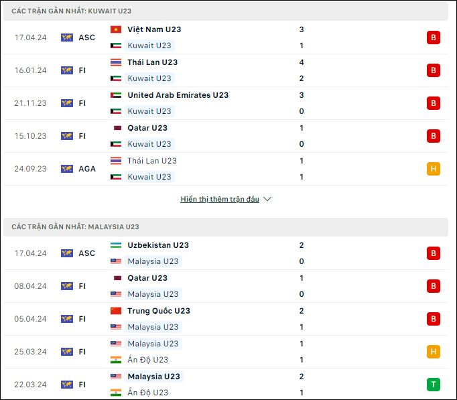Open the Hiển thị thêm trận đấu link
Screen dimensions: 457x400
220,199
